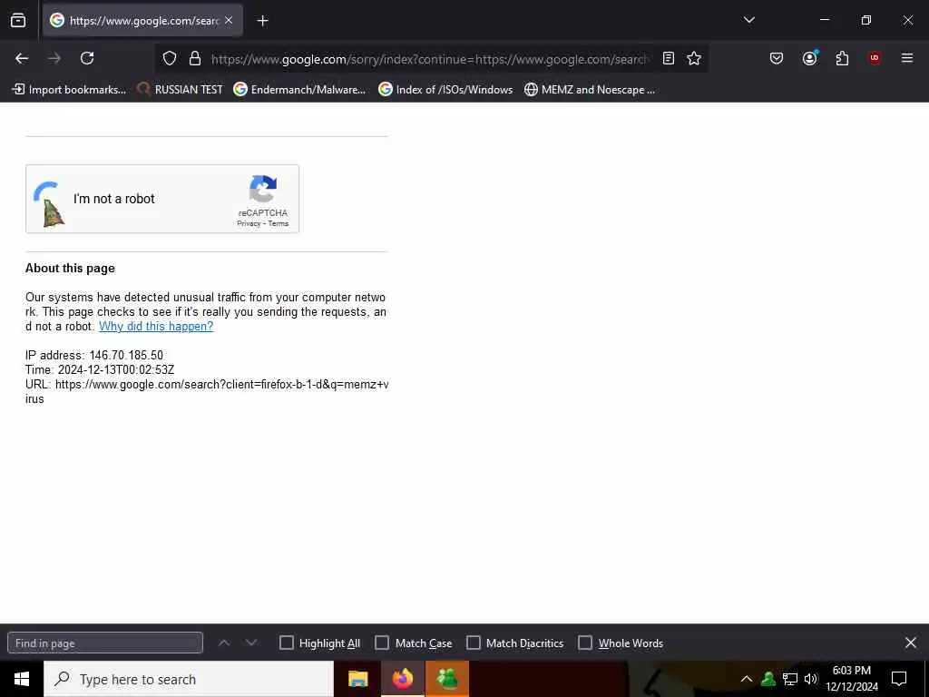Open Import bookmarks toolbar item
Viewport: 929px width, 697px height.
coord(69,90)
